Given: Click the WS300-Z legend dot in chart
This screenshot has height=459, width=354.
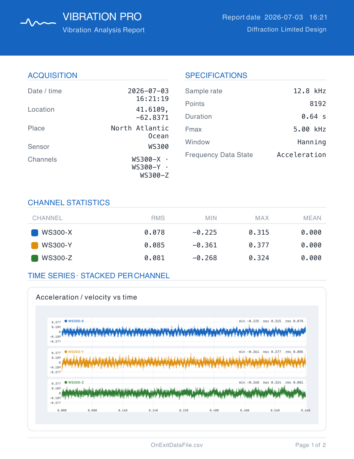Looking at the screenshot, I should pos(66,382).
